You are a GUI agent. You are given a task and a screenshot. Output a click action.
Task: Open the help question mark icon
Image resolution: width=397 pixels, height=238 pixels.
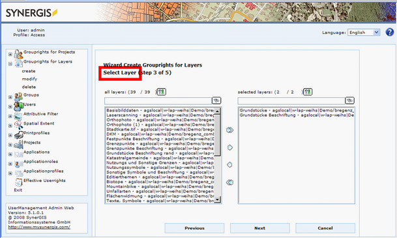390,32
